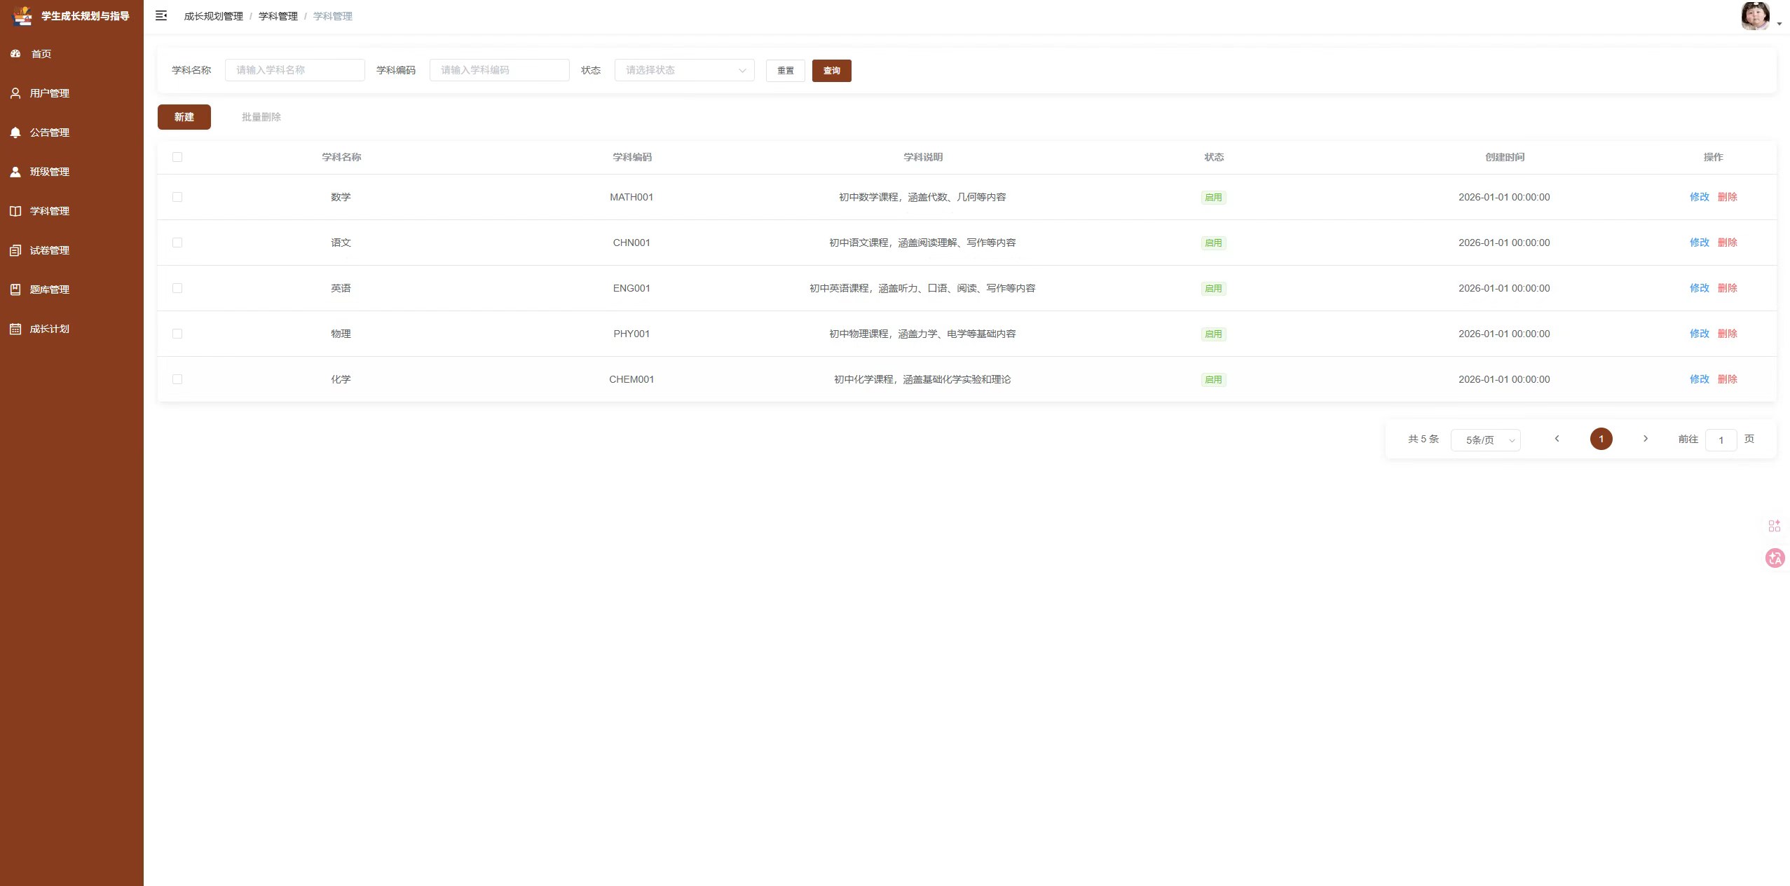
Task: Check the 物理 row checkbox
Action: [177, 334]
